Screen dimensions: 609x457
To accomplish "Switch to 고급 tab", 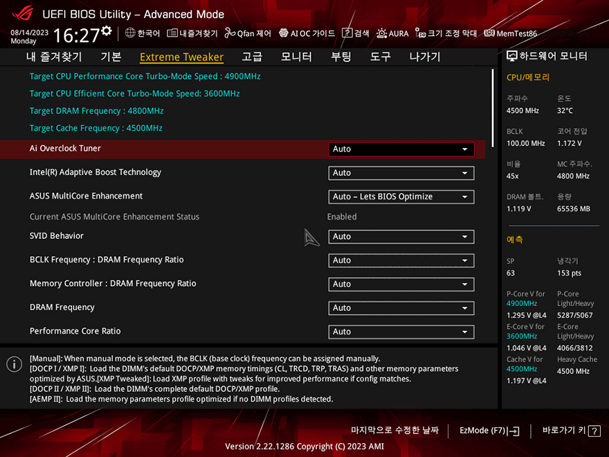I will (x=252, y=57).
